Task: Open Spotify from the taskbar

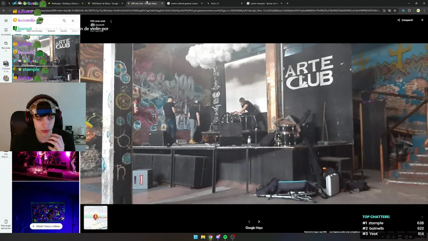Action: click(225, 237)
